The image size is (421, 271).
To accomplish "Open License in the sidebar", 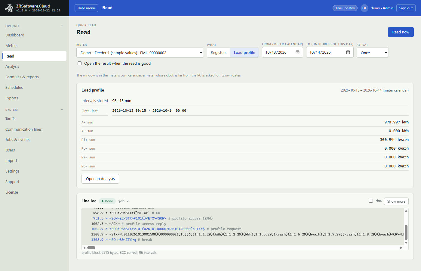I will point(34,192).
